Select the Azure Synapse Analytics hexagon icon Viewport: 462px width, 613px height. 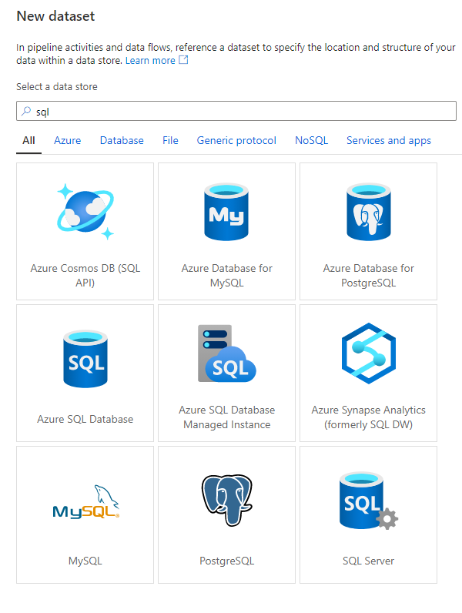tap(368, 353)
